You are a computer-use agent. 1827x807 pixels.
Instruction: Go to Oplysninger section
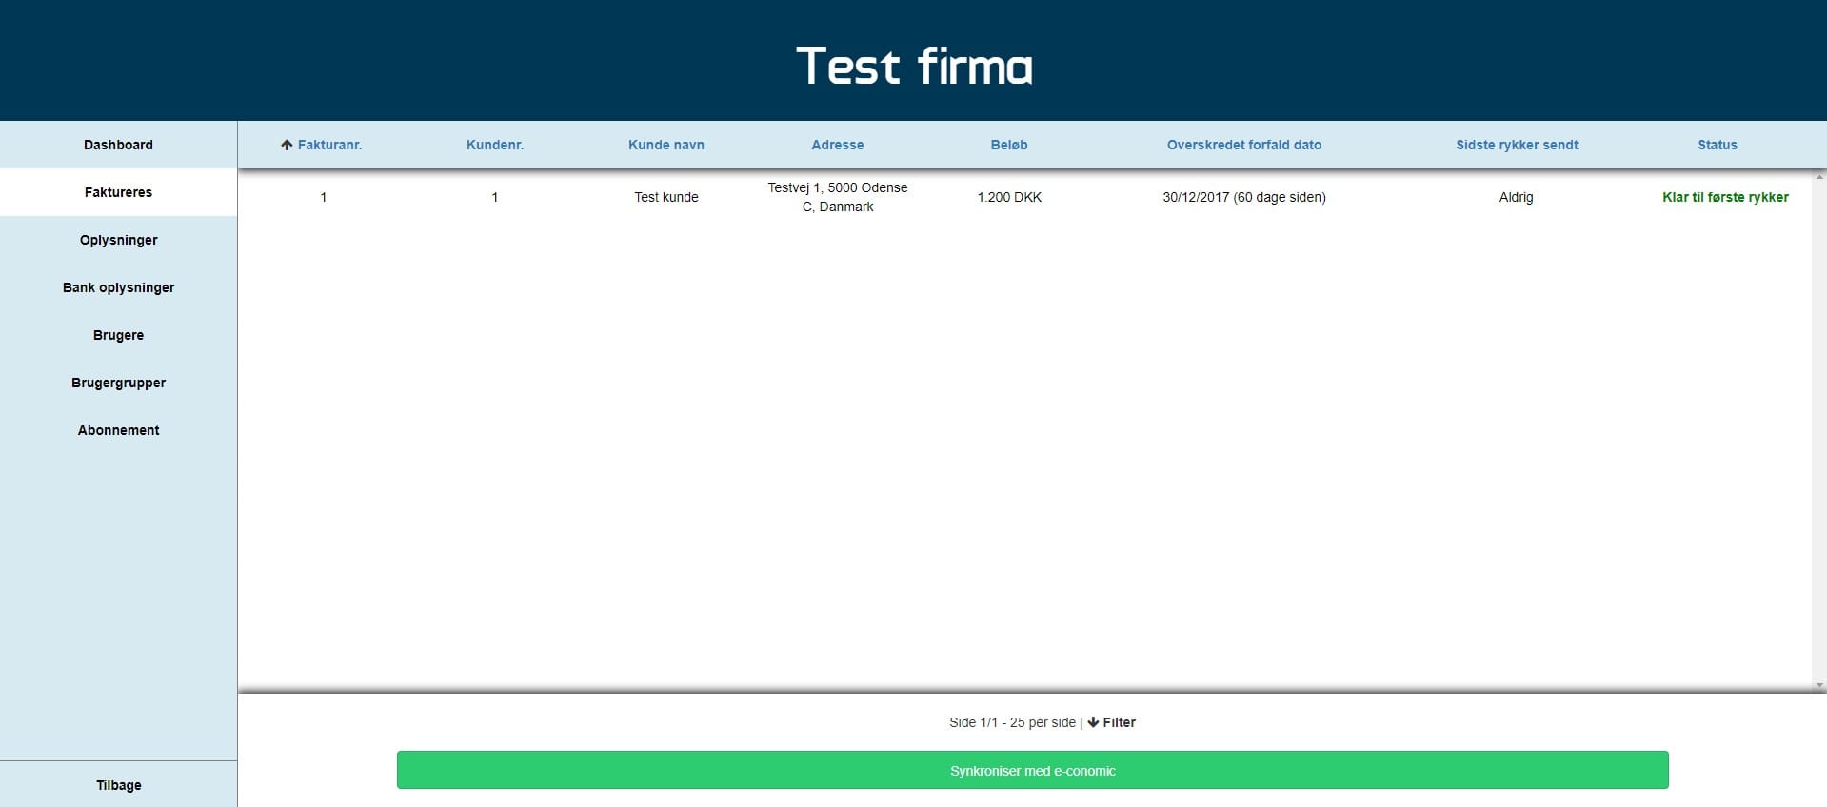click(x=118, y=240)
